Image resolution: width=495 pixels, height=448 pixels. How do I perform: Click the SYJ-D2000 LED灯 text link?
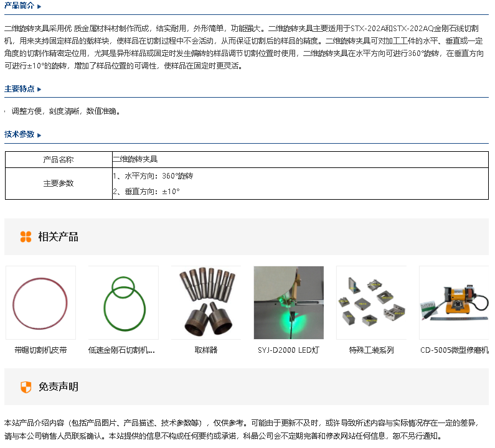tap(288, 350)
